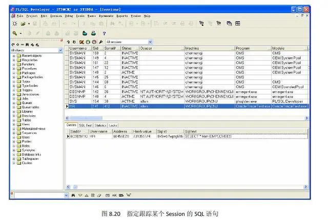Click the Sql text column header in cursors grid
Screen dimensions: 328x220
click(246, 131)
